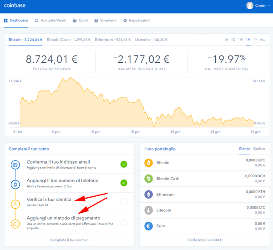Select the Bitcoin price tab
This screenshot has height=250, width=273.
[25, 40]
